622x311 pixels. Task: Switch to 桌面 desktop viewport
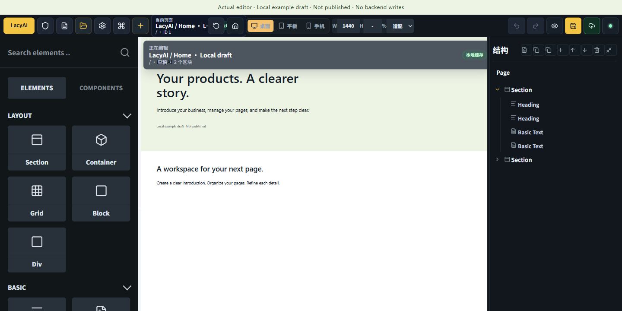click(260, 26)
